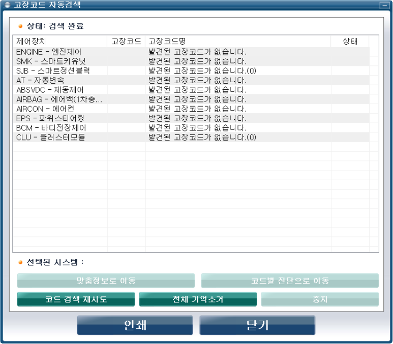This screenshot has height=344, width=393.
Task: Select the ENGINE - 엔진제어 row
Action: [x=191, y=52]
